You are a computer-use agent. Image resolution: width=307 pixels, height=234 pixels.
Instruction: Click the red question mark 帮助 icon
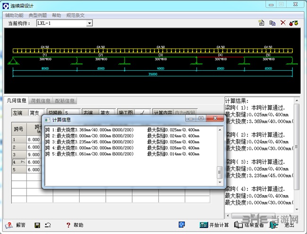pyautogui.click(x=68, y=225)
